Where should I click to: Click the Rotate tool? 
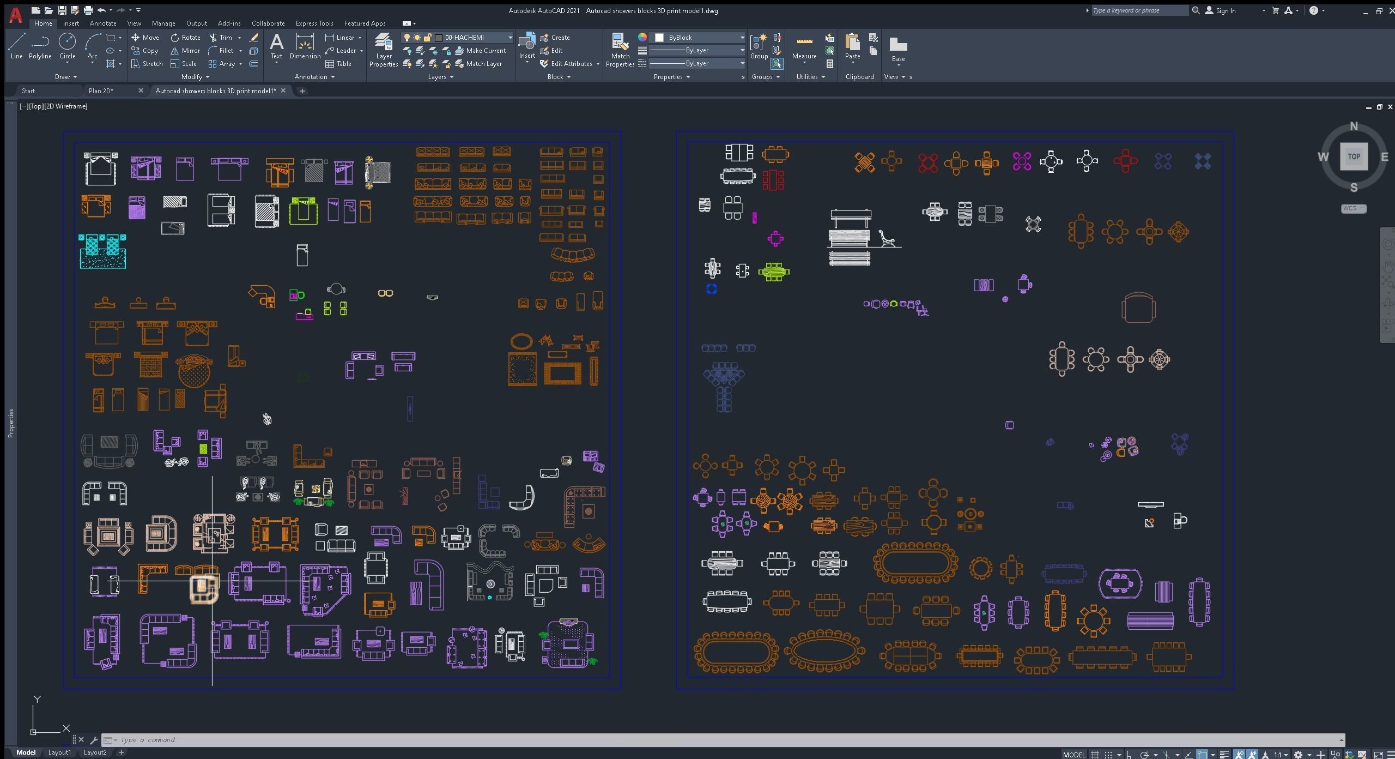point(185,38)
